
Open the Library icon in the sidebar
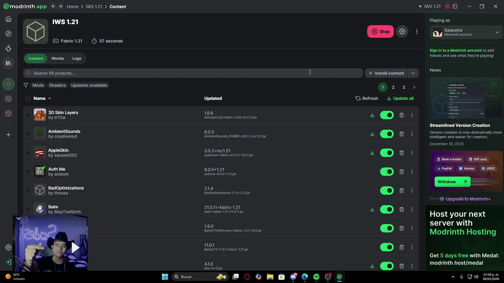[8, 63]
